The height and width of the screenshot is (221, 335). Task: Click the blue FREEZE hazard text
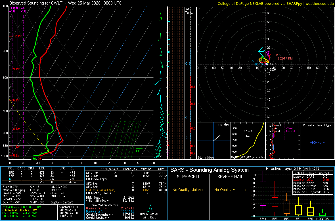(x=317, y=142)
